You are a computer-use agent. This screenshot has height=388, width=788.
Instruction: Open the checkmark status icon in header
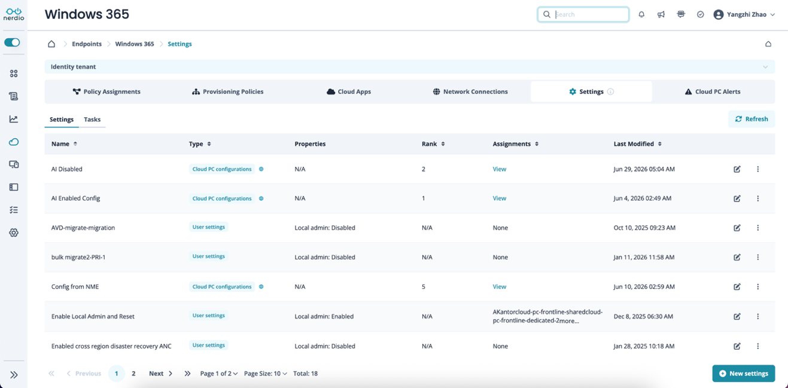point(700,14)
